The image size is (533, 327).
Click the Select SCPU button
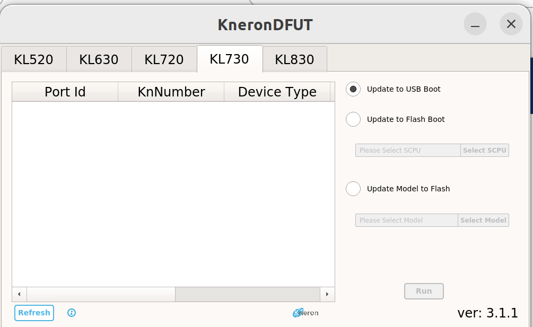[x=485, y=150]
